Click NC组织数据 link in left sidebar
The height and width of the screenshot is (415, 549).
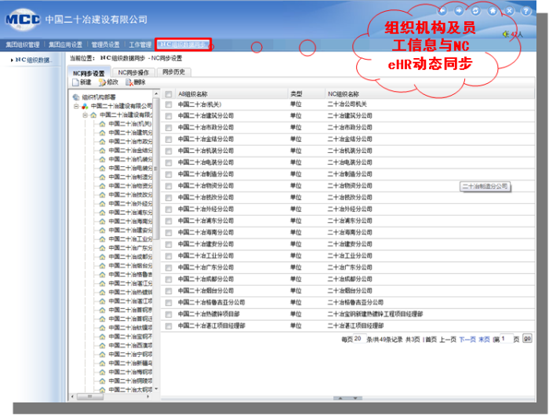pos(34,60)
